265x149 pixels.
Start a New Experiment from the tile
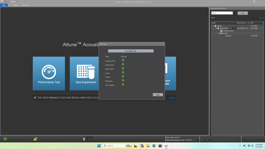[84, 73]
